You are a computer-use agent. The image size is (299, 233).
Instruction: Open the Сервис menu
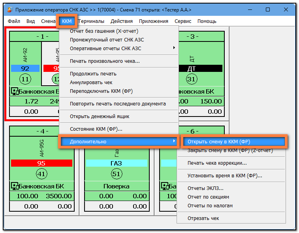tap(183, 21)
